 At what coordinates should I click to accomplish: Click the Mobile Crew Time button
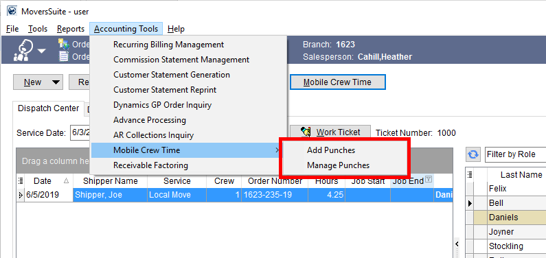337,82
